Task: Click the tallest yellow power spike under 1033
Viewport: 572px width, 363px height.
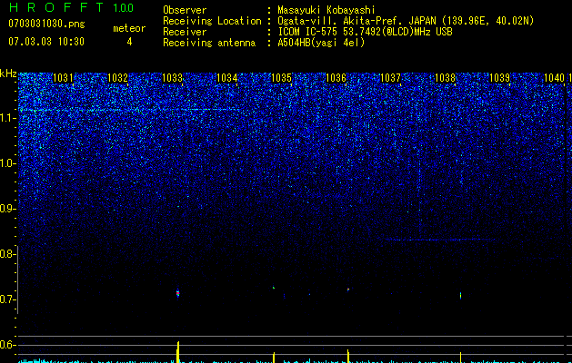Action: pos(177,352)
